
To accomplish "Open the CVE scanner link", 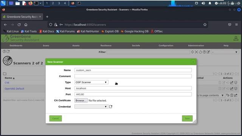I will [x=7, y=83].
